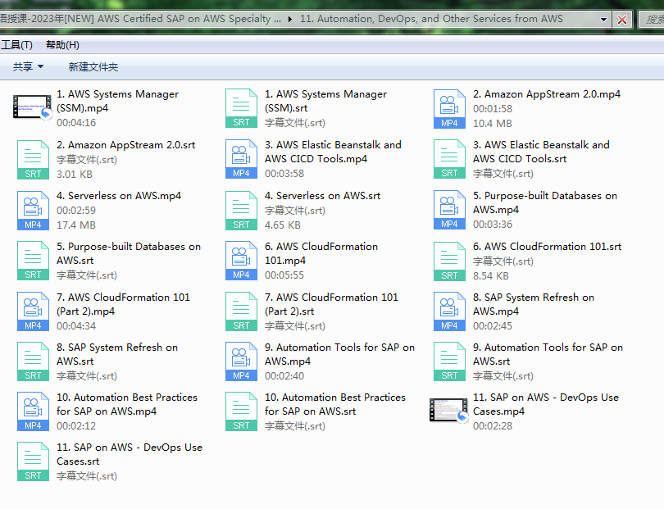Select file name 9. Automation Tools for SAP on AWS.mp4
This screenshot has height=509, width=664.
tap(339, 354)
